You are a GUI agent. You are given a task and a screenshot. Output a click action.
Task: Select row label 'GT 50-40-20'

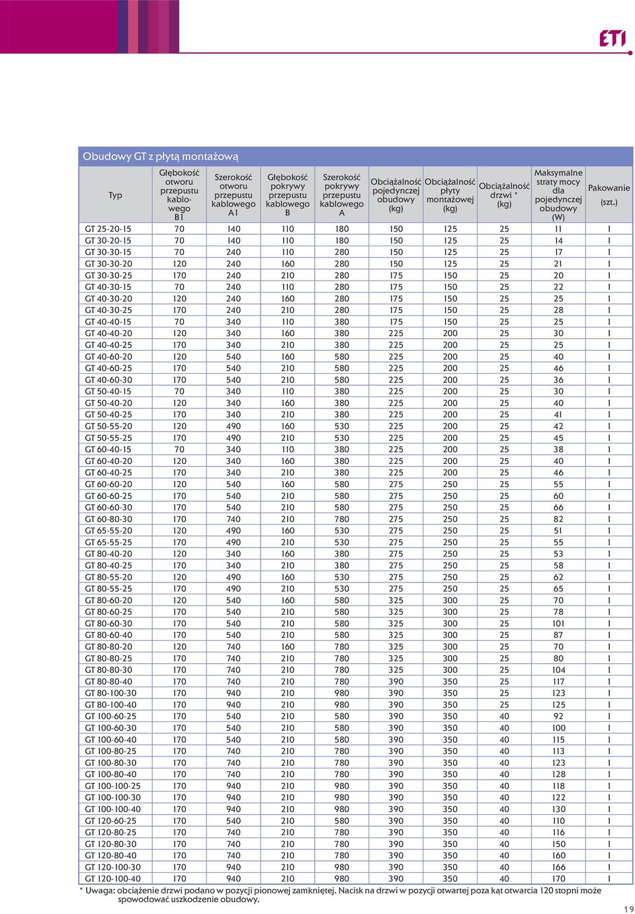coord(108,403)
